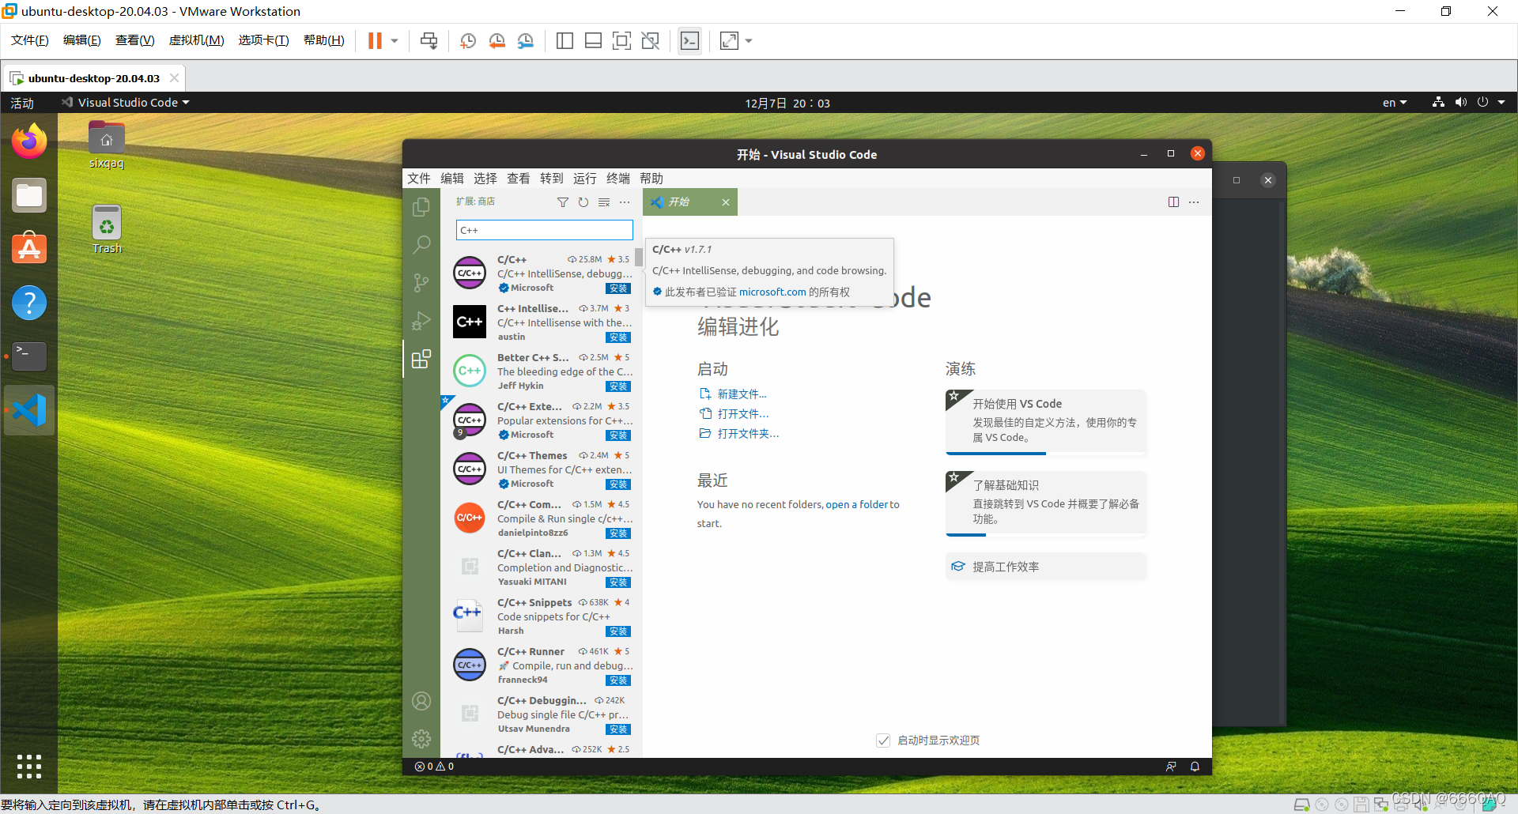
Task: Open editor more actions ellipsis
Action: tap(1194, 202)
